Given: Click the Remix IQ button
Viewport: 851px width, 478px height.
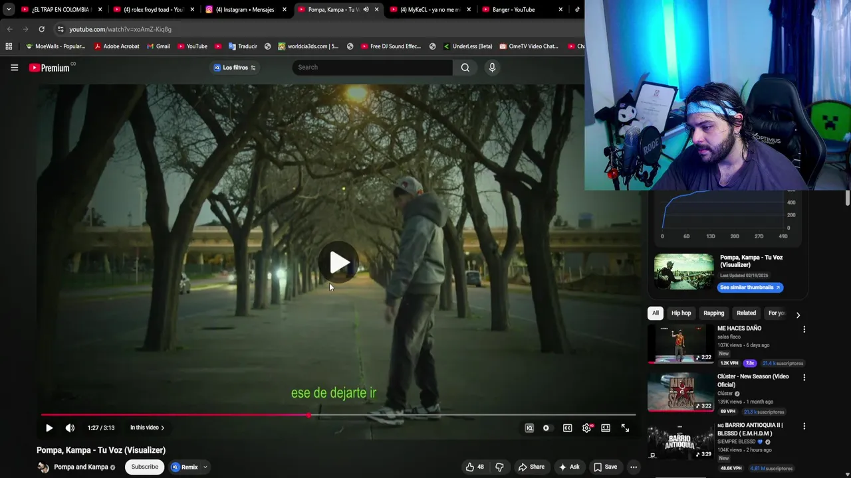Looking at the screenshot, I should click(185, 467).
